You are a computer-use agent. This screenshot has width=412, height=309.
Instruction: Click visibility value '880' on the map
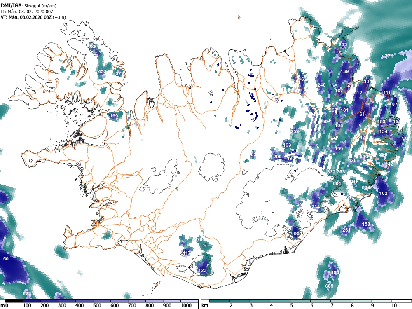point(383,154)
